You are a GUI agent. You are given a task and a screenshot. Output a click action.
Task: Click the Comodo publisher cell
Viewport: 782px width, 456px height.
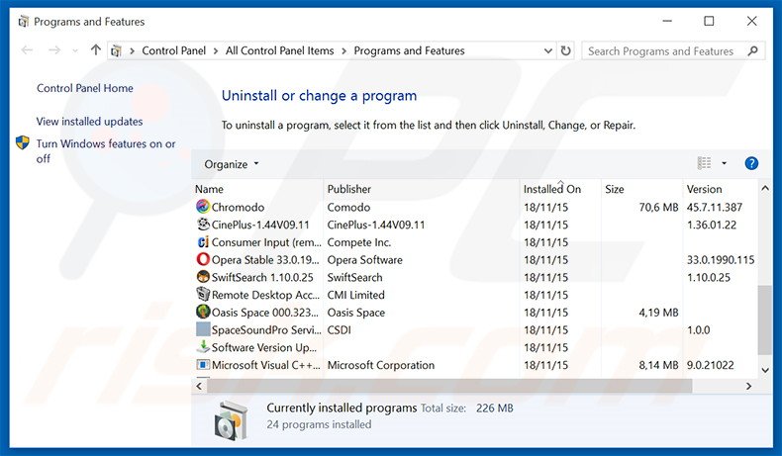point(348,207)
